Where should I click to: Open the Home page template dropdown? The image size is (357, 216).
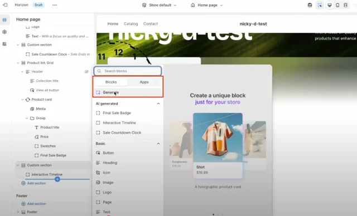tap(207, 5)
